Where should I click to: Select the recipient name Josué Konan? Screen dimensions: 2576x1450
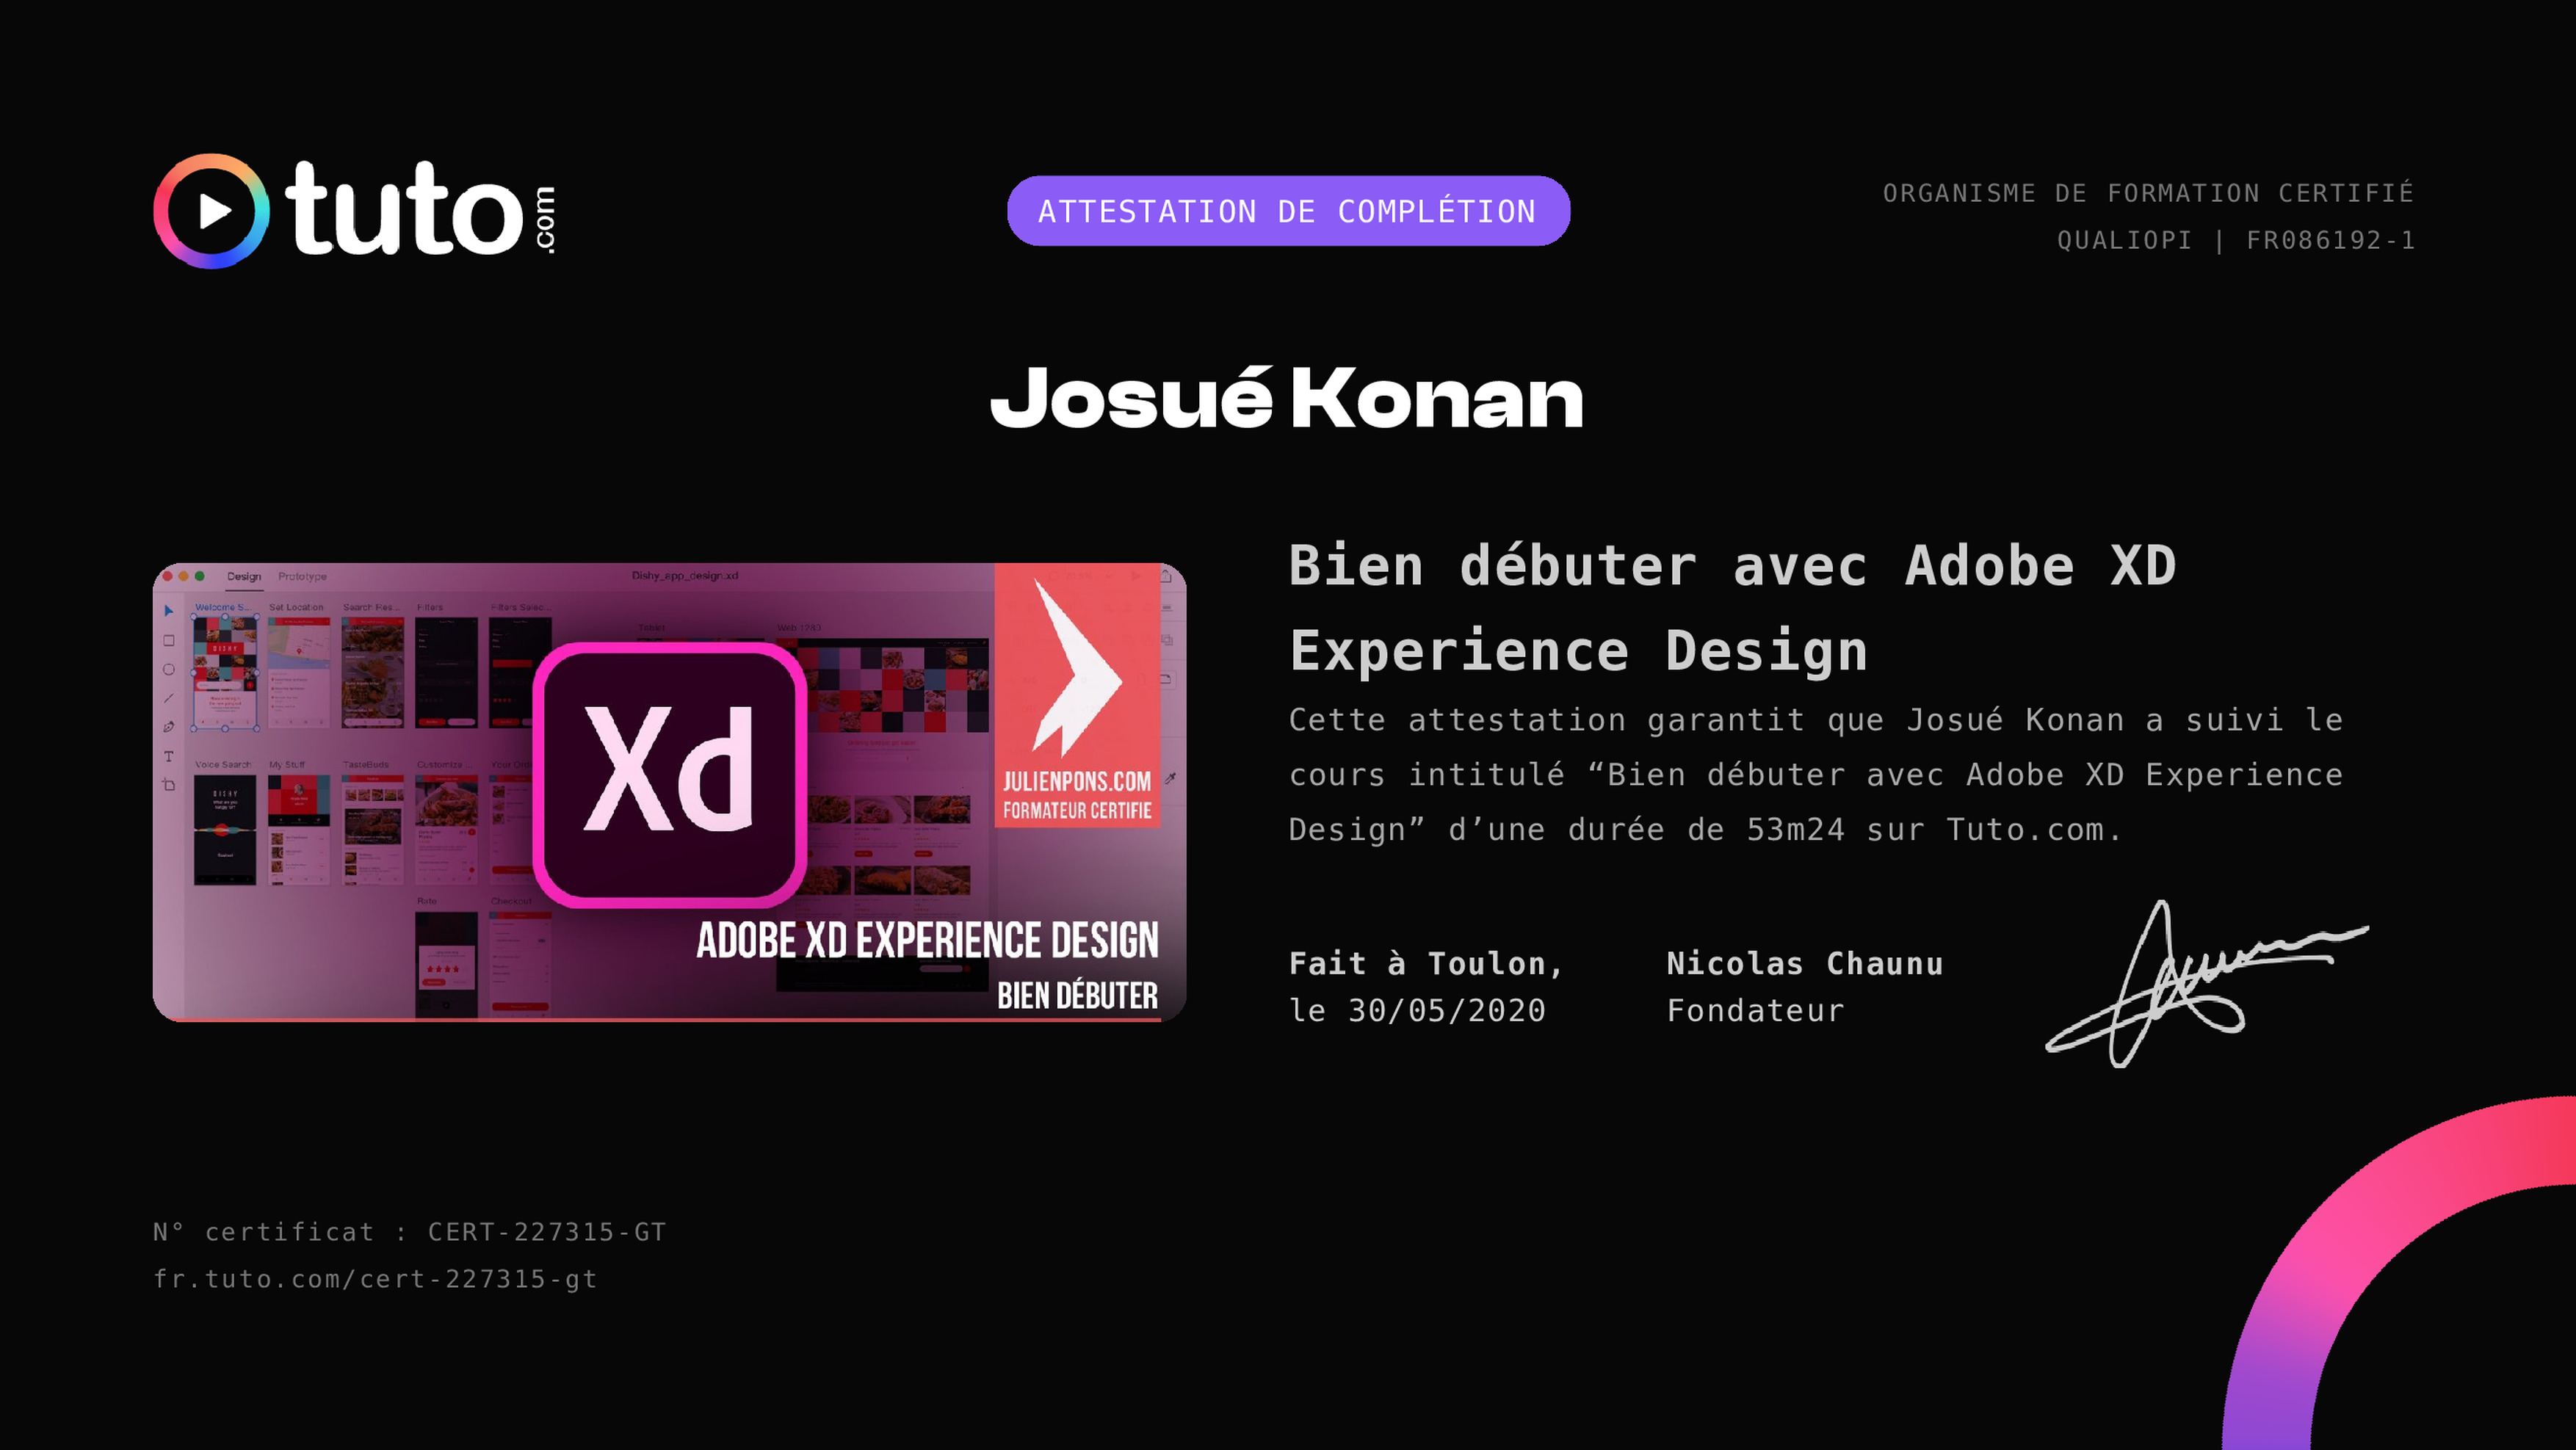(x=1287, y=398)
